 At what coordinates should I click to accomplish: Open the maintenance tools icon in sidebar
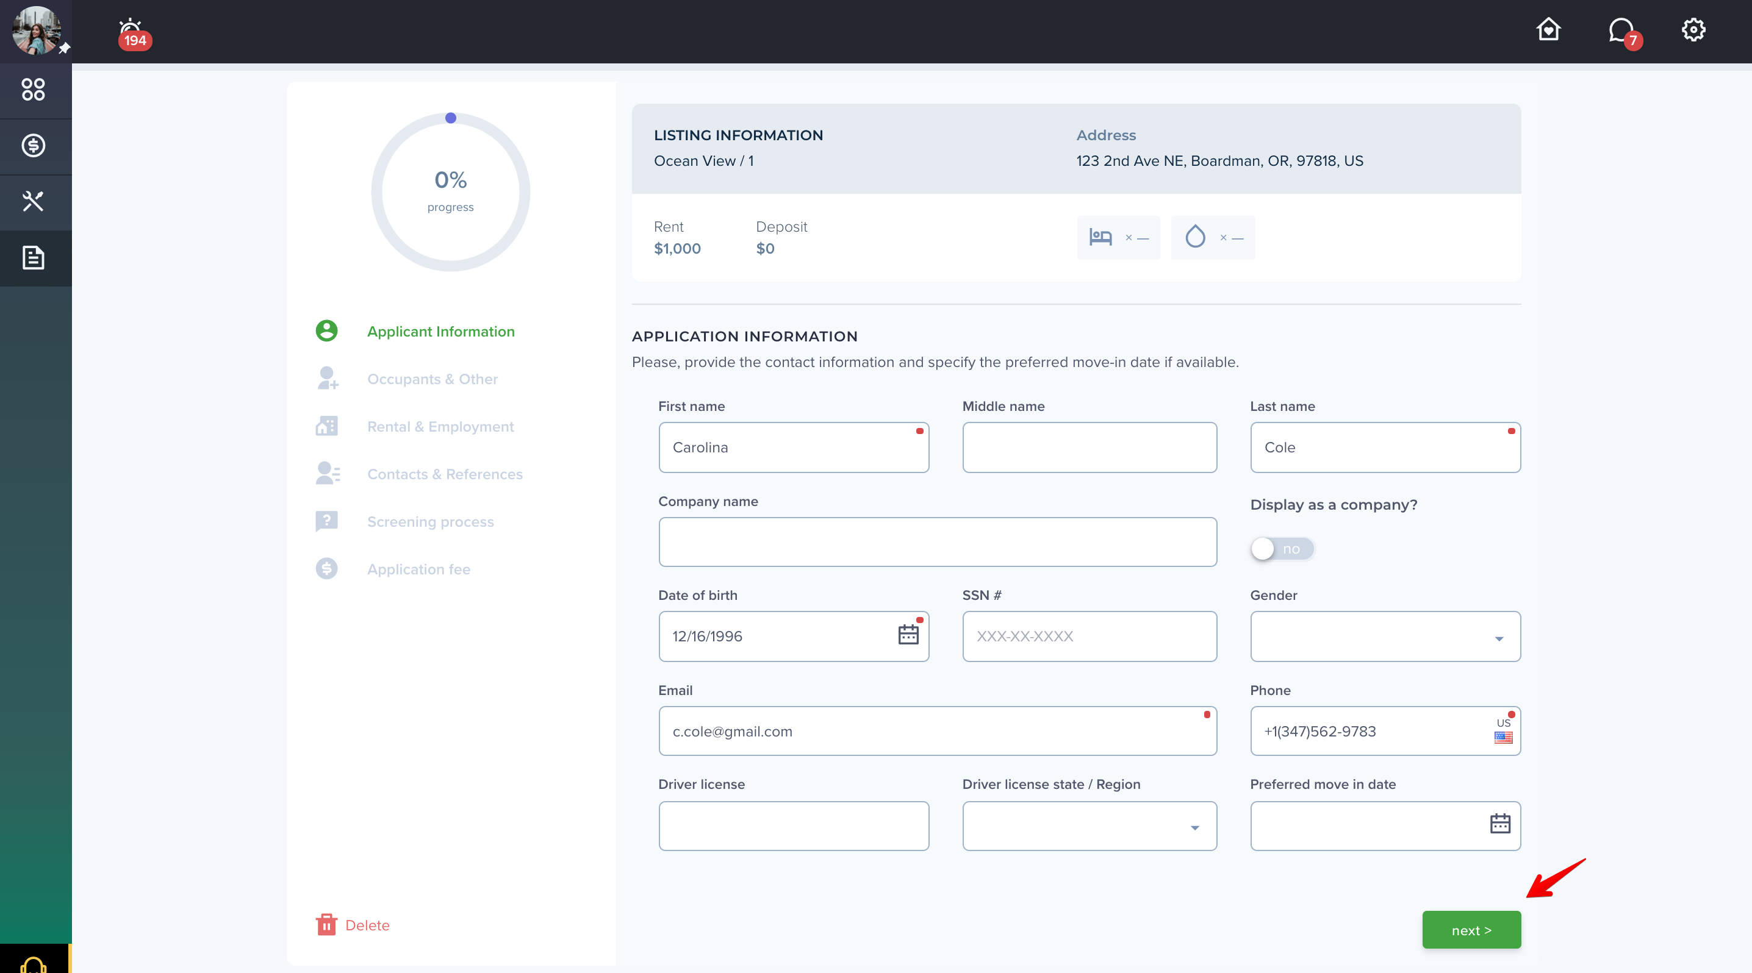coord(34,202)
